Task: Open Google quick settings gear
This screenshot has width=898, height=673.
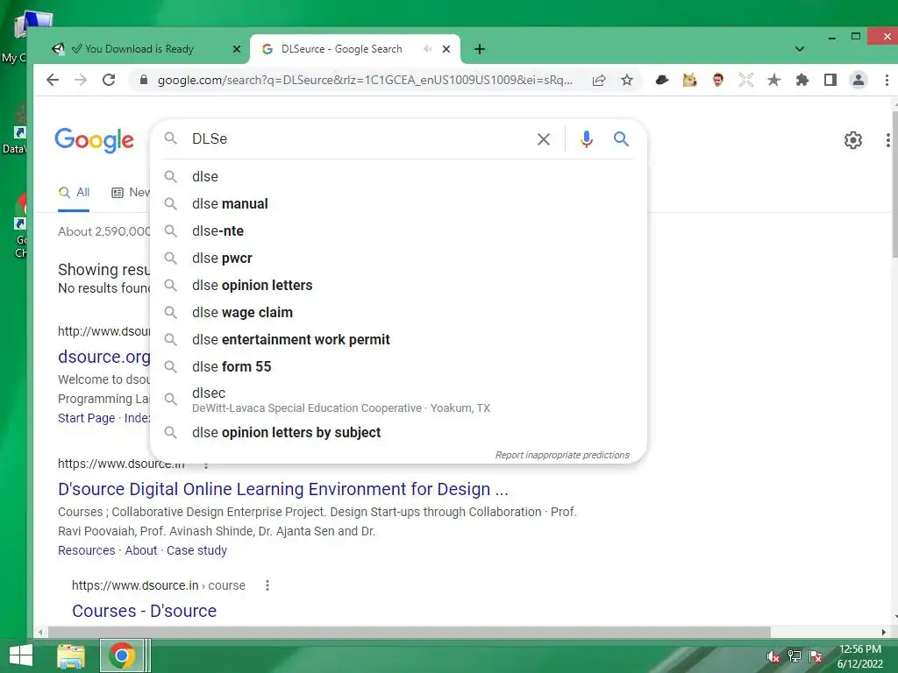Action: 853,140
